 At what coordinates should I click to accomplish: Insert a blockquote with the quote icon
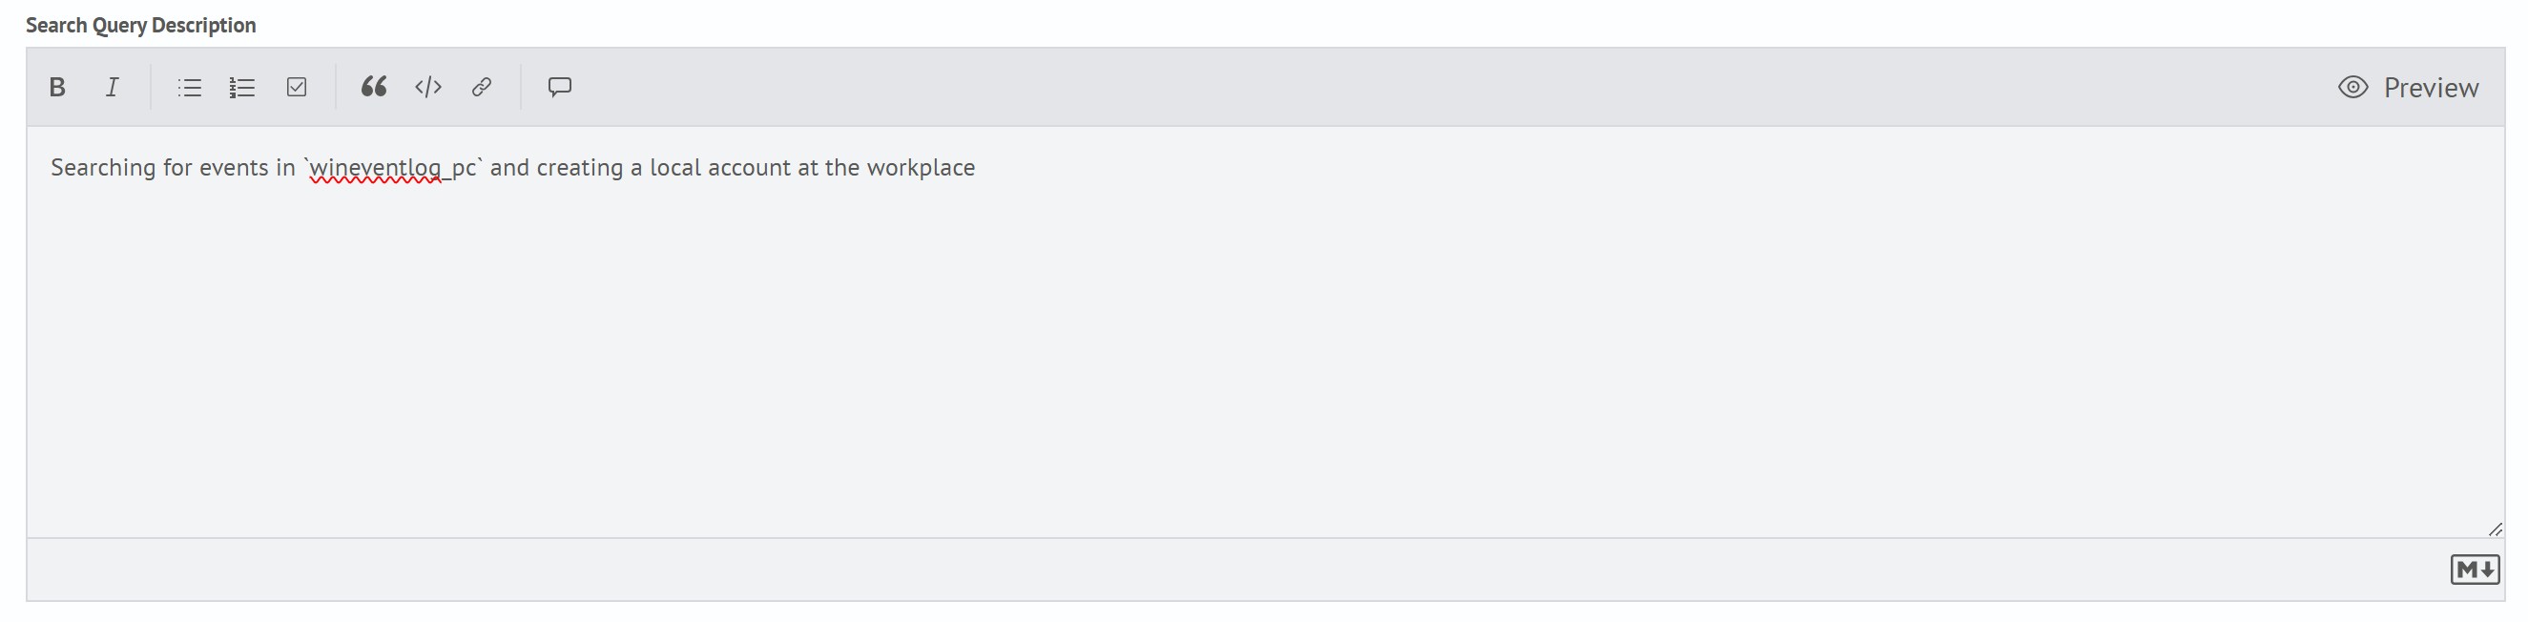pos(374,88)
